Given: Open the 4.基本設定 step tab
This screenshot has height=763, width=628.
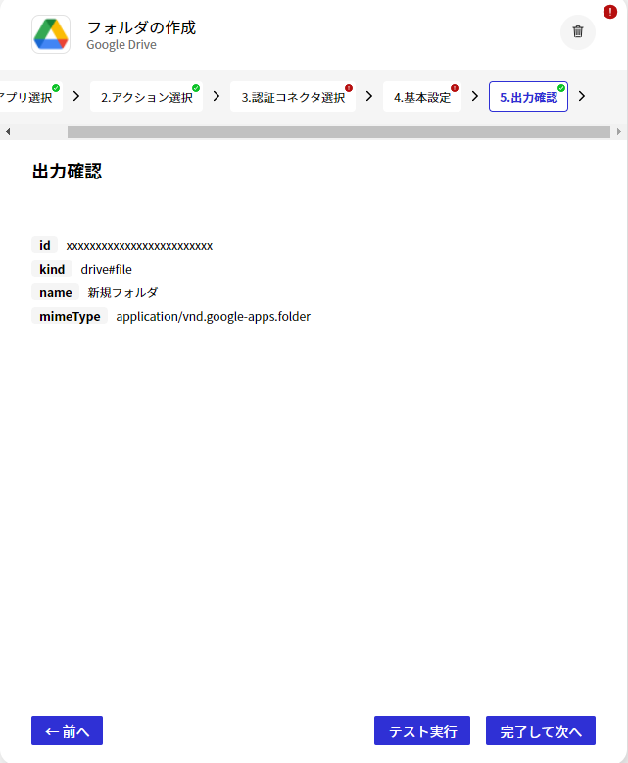Looking at the screenshot, I should (x=422, y=97).
